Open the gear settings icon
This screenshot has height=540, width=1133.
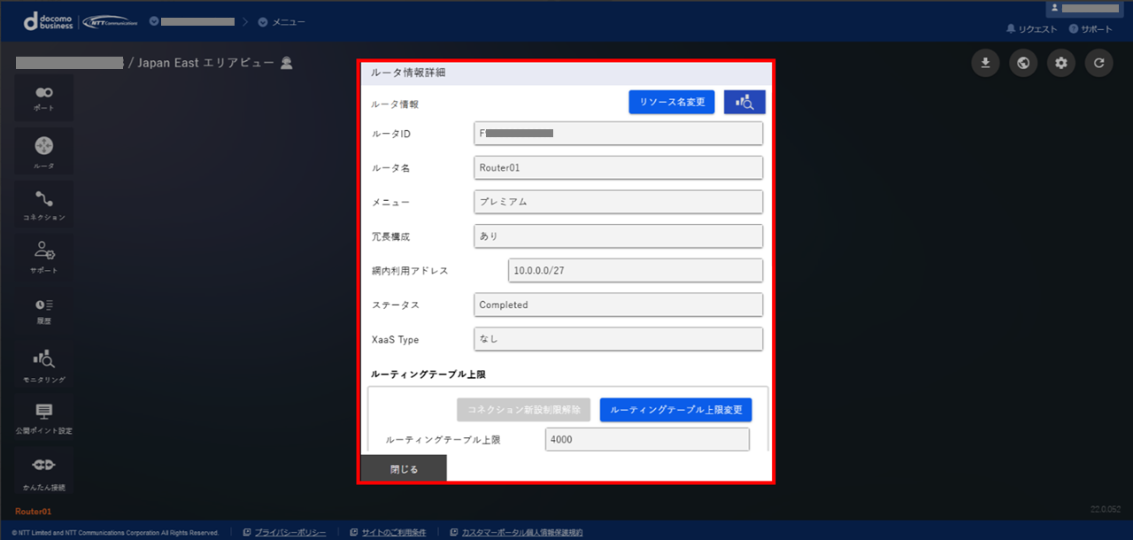(1061, 63)
